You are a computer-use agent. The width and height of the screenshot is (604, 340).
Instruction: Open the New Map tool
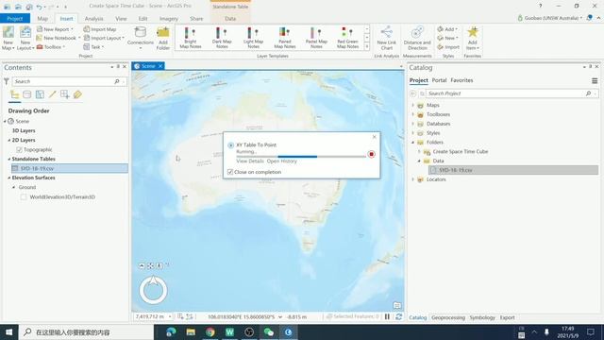point(8,38)
